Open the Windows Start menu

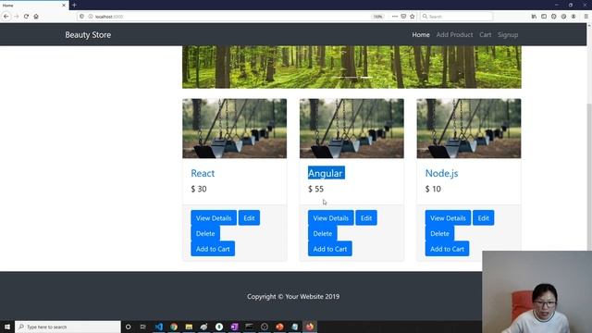[x=7, y=327]
